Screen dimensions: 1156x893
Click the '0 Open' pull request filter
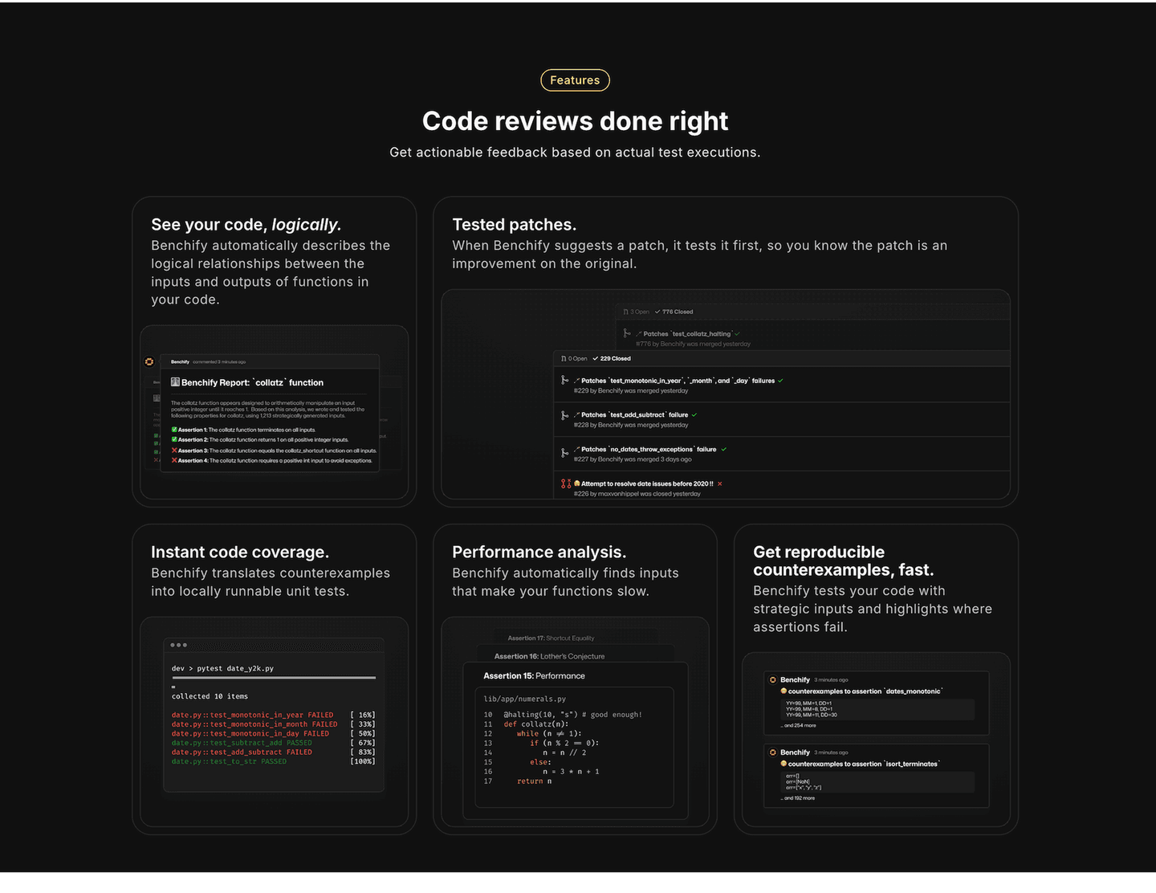click(574, 359)
